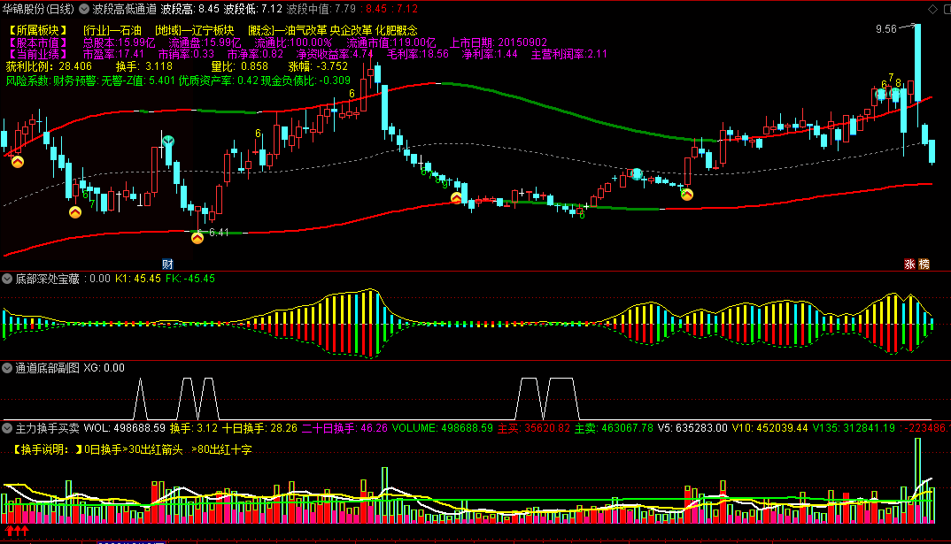Click the 9.56 high price label
Image resolution: width=951 pixels, height=544 pixels.
[x=886, y=29]
